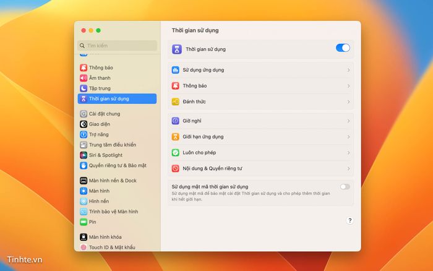433x271 pixels.
Task: Select Trung tâm điều khiển label
Action: pyautogui.click(x=113, y=145)
